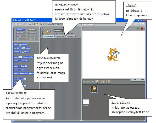Screen dimensions: 156x123
Task: Click the 15 field in the clockwise fordulj block
Action: point(24,48)
